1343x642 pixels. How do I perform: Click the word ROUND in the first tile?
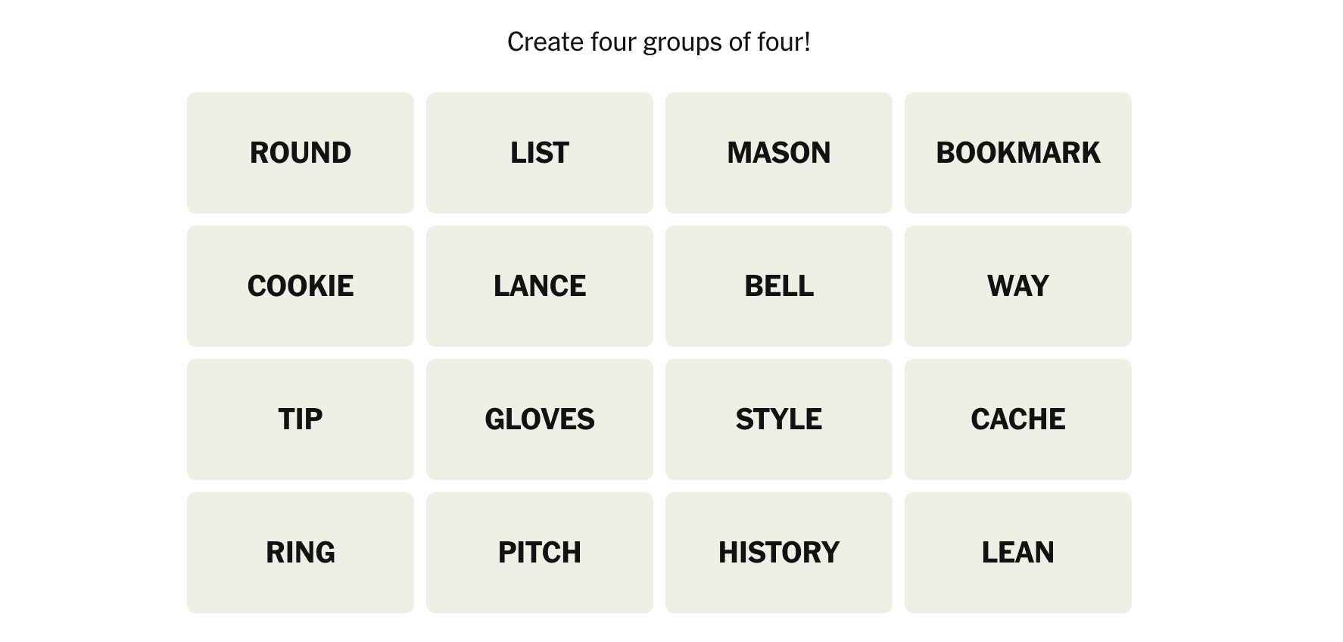pyautogui.click(x=301, y=153)
